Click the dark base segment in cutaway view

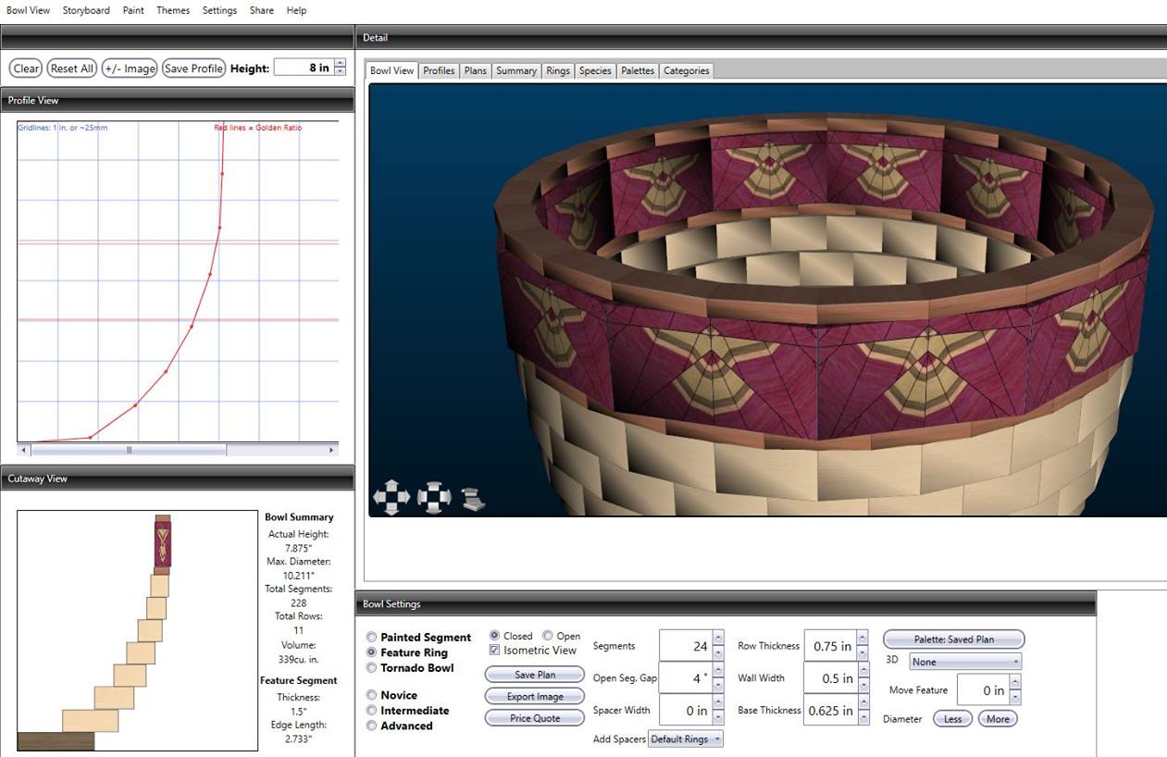point(56,740)
